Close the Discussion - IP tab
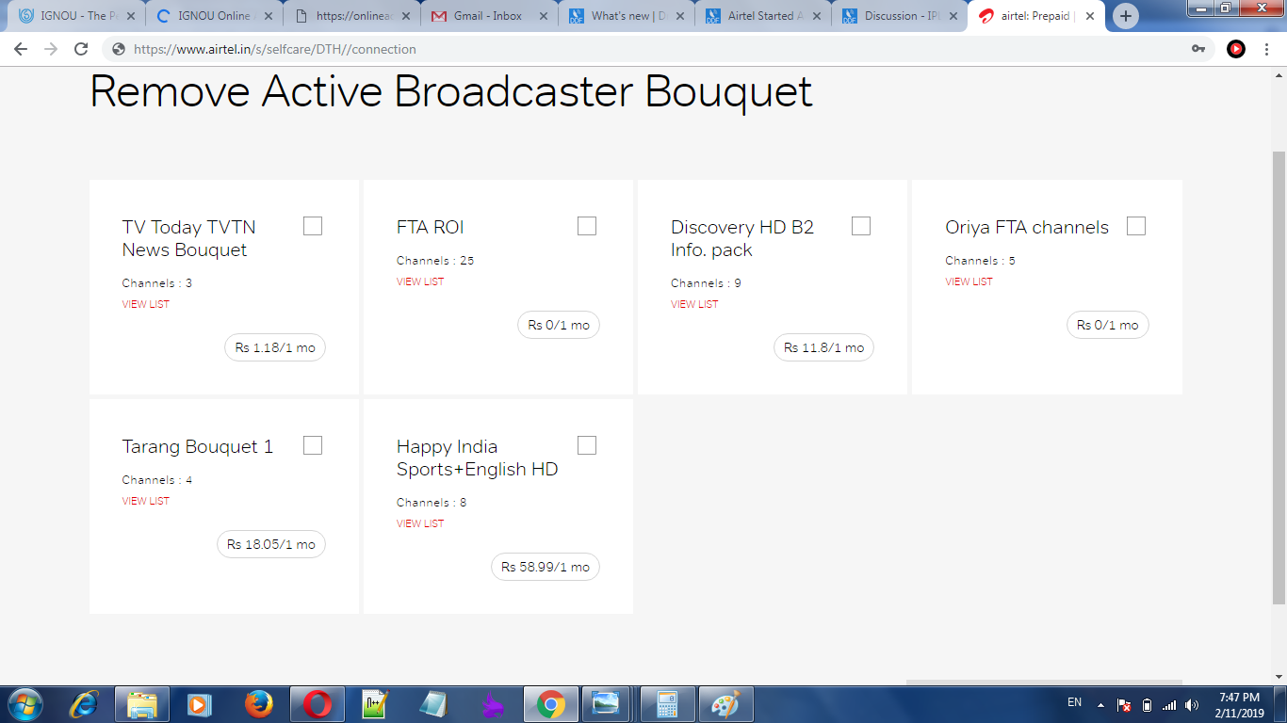This screenshot has height=723, width=1287. click(954, 16)
